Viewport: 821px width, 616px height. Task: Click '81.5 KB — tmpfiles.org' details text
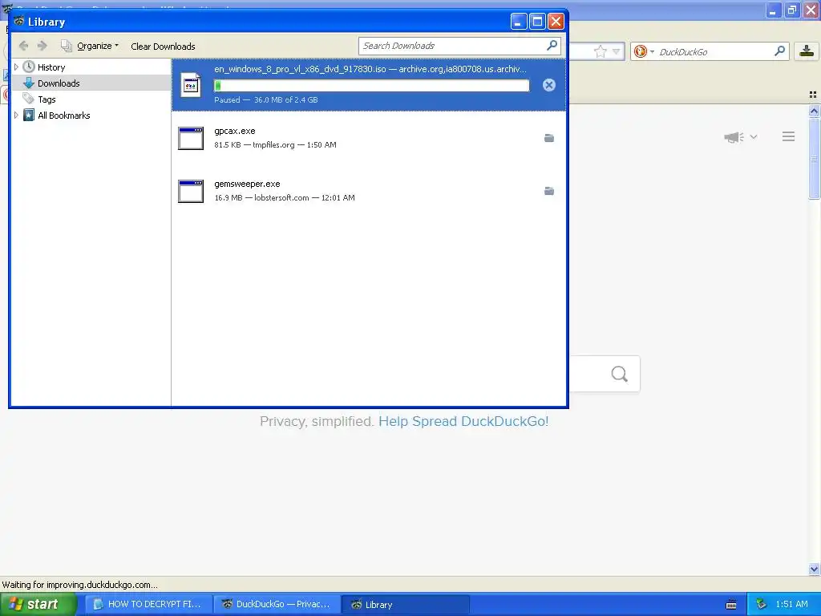[x=254, y=144]
